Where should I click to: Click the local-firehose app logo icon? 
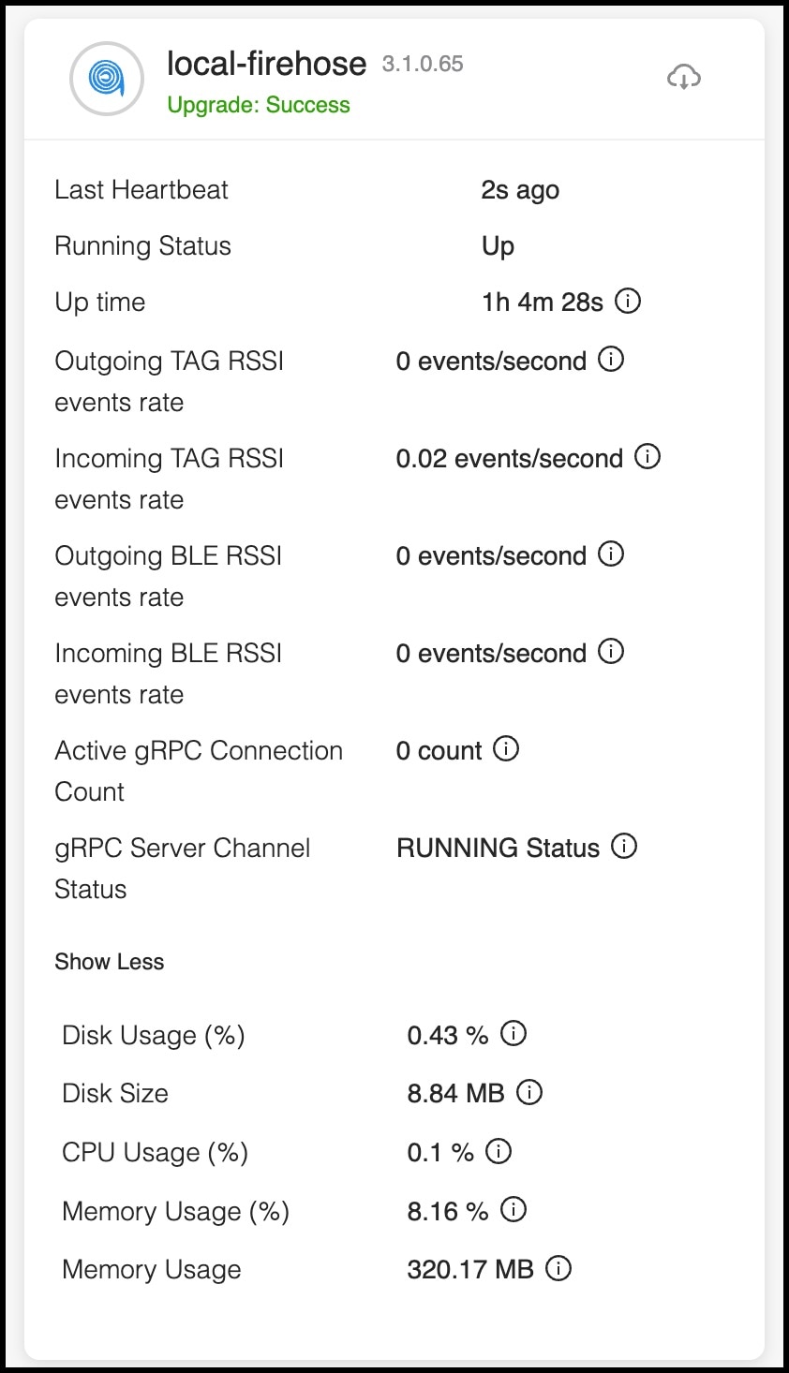click(x=107, y=78)
